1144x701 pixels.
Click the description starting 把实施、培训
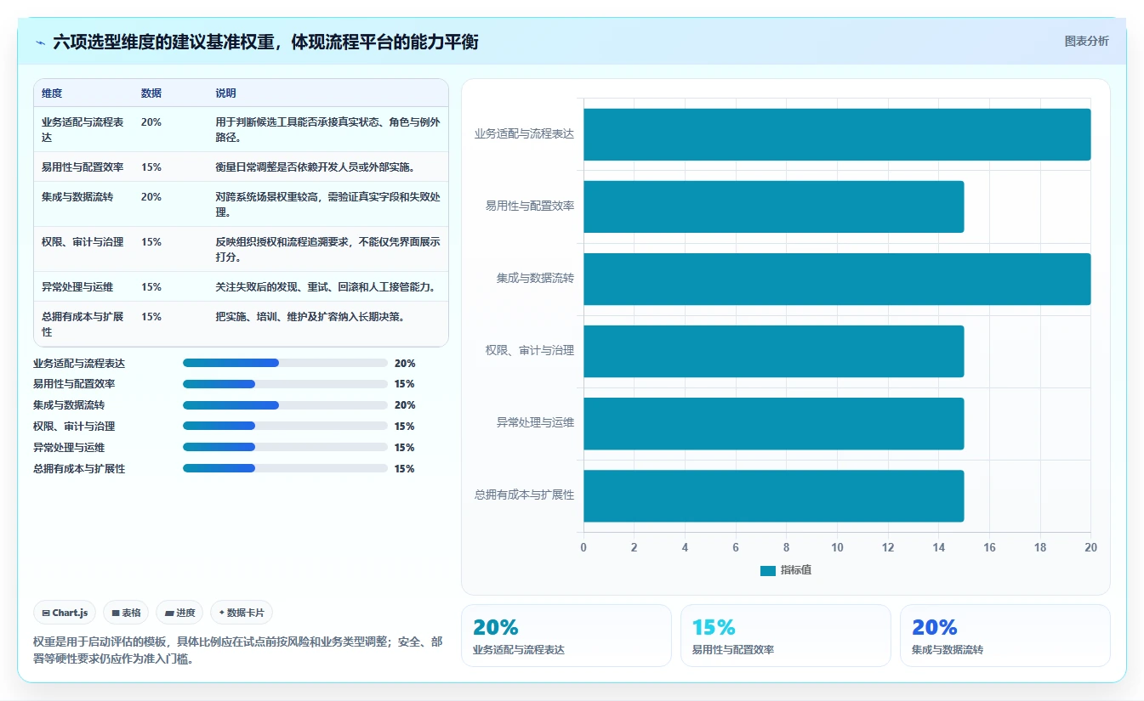310,317
